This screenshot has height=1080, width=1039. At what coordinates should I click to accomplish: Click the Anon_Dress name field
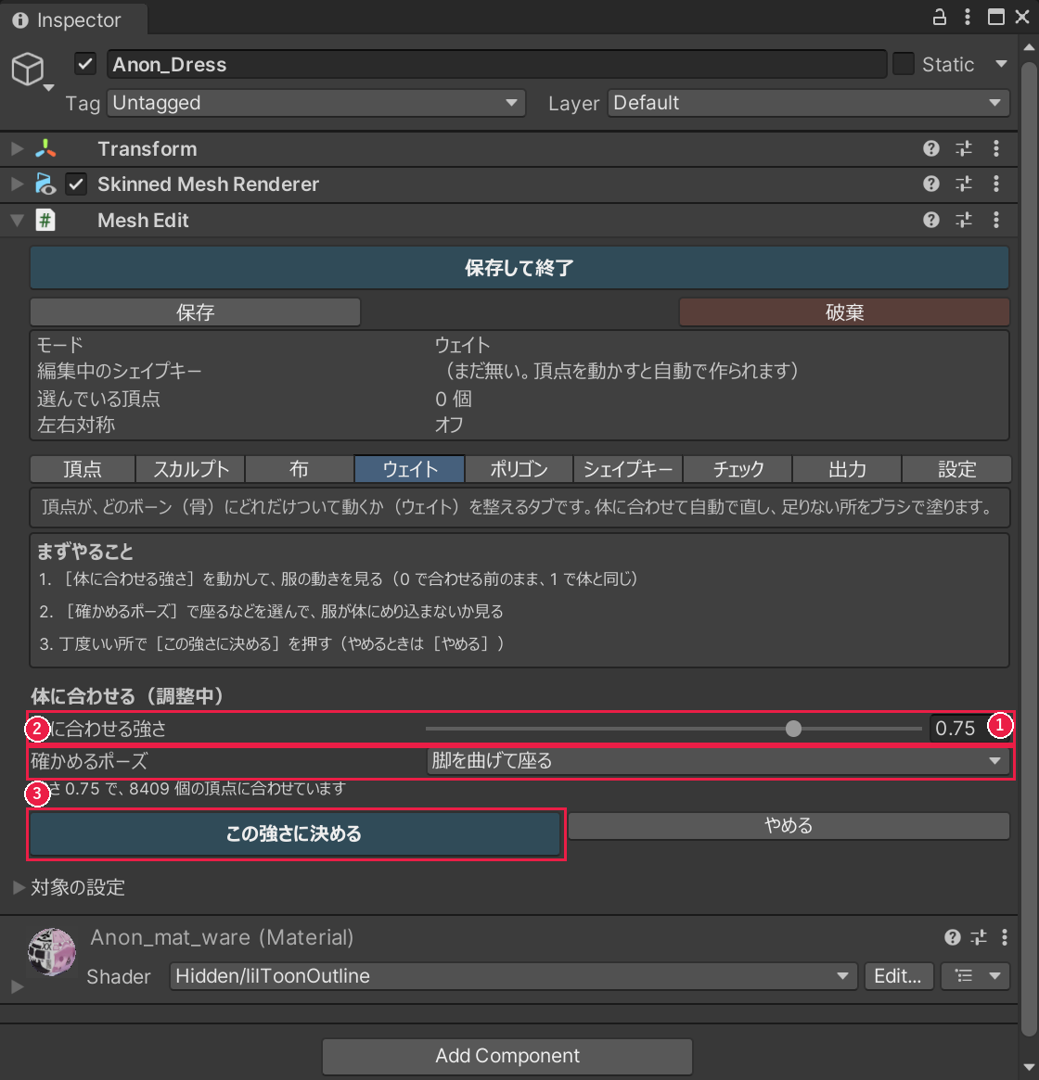click(496, 64)
